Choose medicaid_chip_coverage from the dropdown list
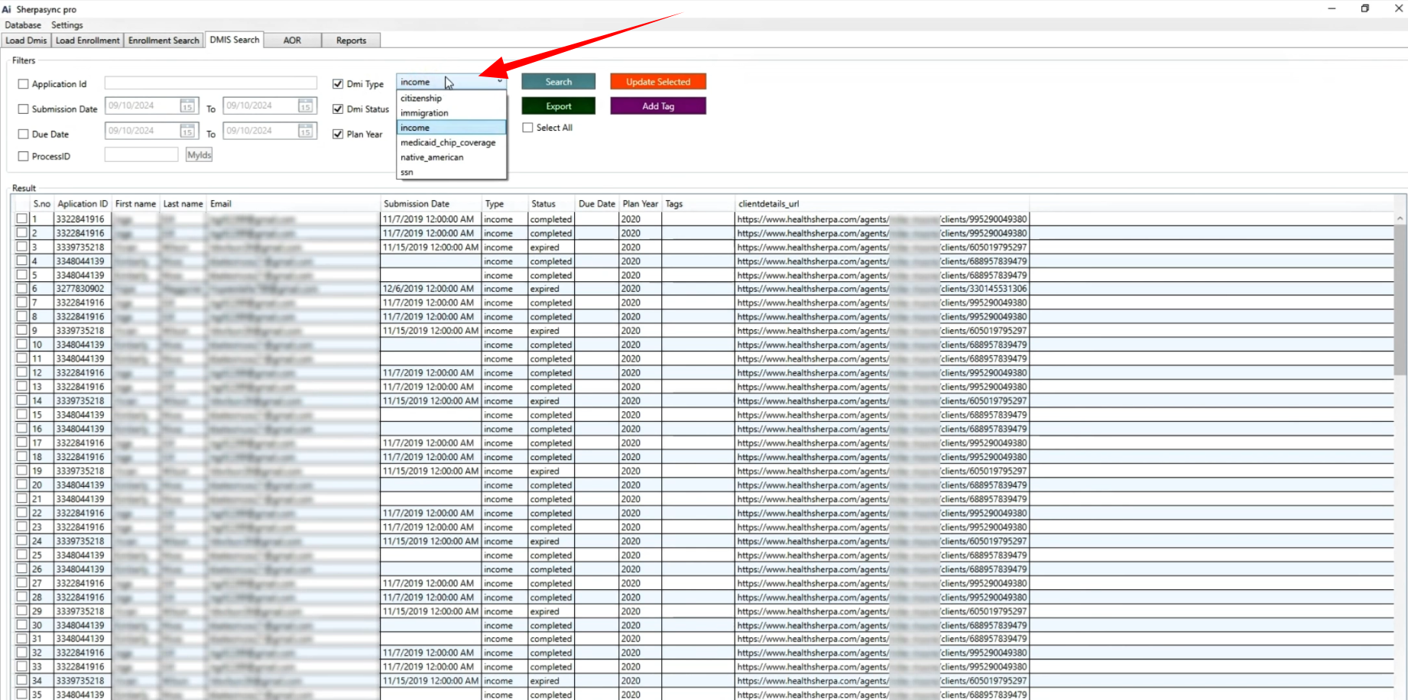 pos(448,143)
